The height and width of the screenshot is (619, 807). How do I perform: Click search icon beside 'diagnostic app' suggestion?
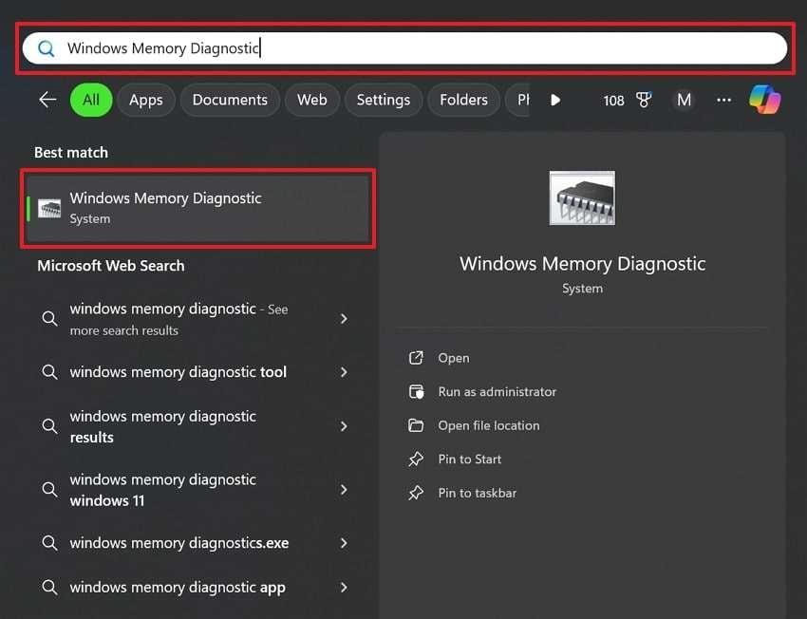point(49,587)
